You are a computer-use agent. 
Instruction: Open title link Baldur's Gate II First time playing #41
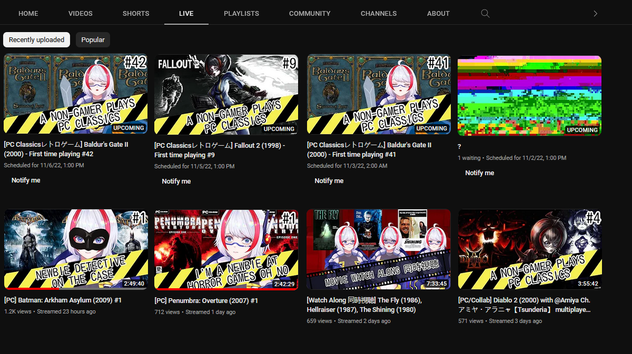tap(369, 149)
